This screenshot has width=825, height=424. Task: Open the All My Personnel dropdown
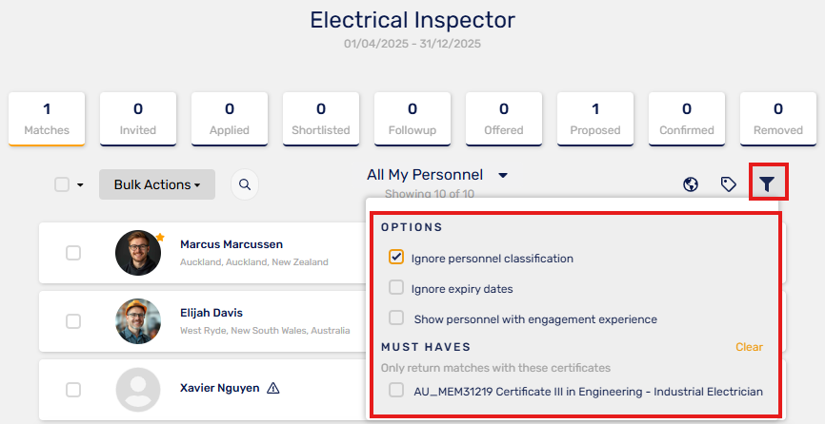coord(436,175)
